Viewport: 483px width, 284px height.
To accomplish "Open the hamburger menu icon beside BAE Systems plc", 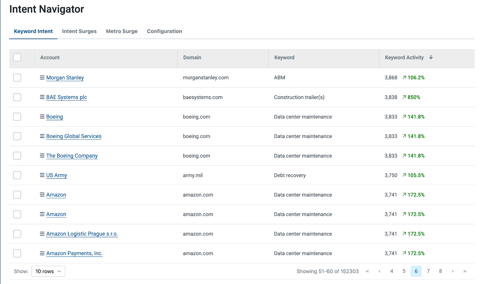I will (42, 97).
